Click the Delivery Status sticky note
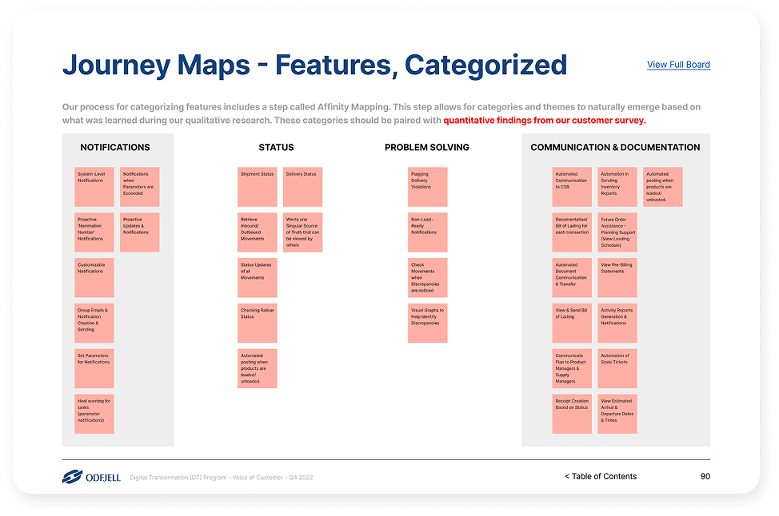 click(x=303, y=187)
